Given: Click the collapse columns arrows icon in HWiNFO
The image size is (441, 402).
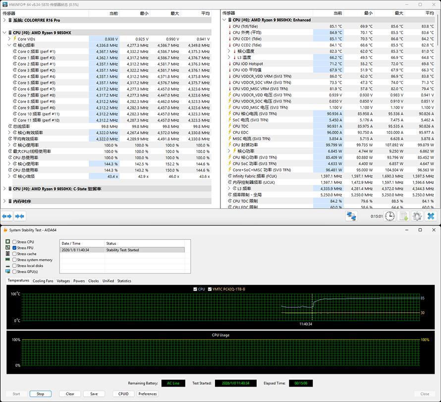Looking at the screenshot, I should (20, 216).
